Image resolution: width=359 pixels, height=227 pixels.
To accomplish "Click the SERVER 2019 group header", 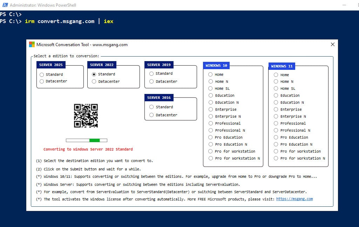I will pos(159,65).
